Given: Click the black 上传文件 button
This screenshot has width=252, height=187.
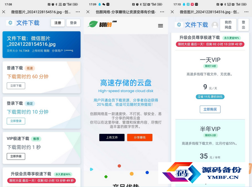Looking at the screenshot, I should pyautogui.click(x=112, y=137).
